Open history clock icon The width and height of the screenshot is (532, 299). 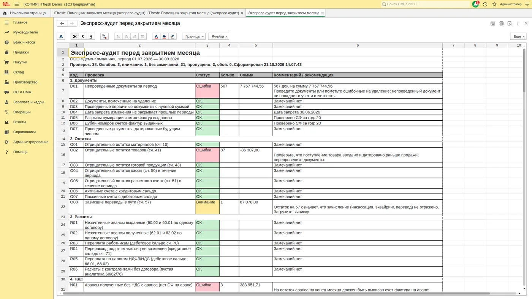(485, 4)
